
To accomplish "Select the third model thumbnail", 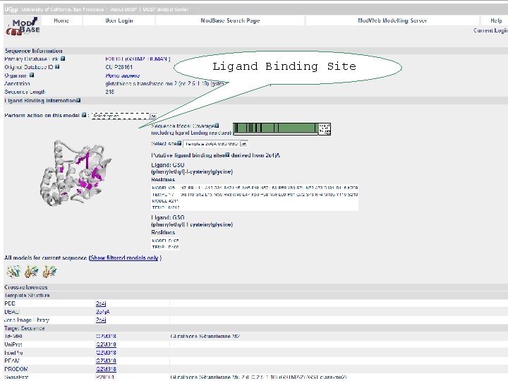I will point(49,272).
